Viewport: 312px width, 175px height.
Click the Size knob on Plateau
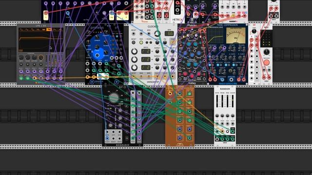pos(185,53)
